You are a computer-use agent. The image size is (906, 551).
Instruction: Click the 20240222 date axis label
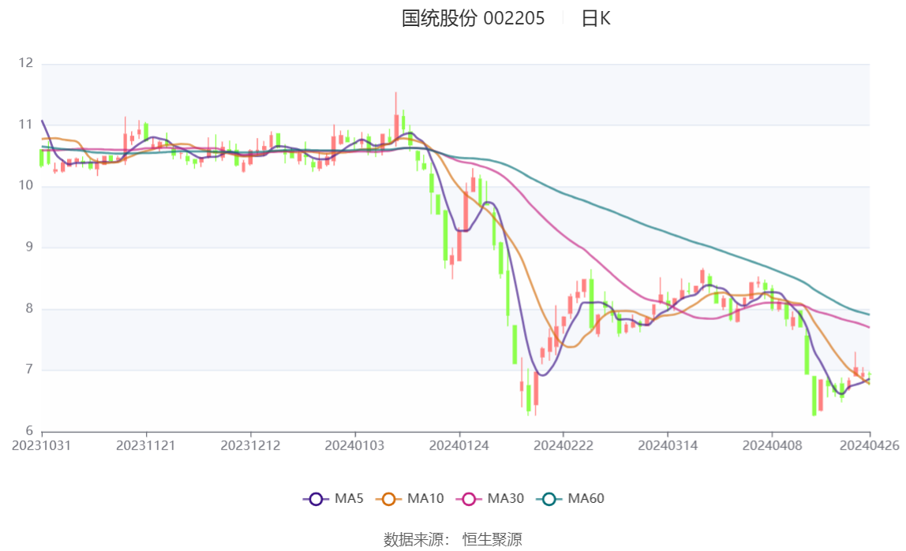click(563, 446)
